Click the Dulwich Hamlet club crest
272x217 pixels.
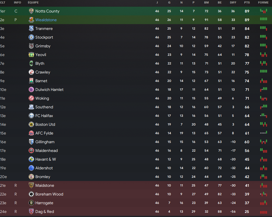coord(31,89)
